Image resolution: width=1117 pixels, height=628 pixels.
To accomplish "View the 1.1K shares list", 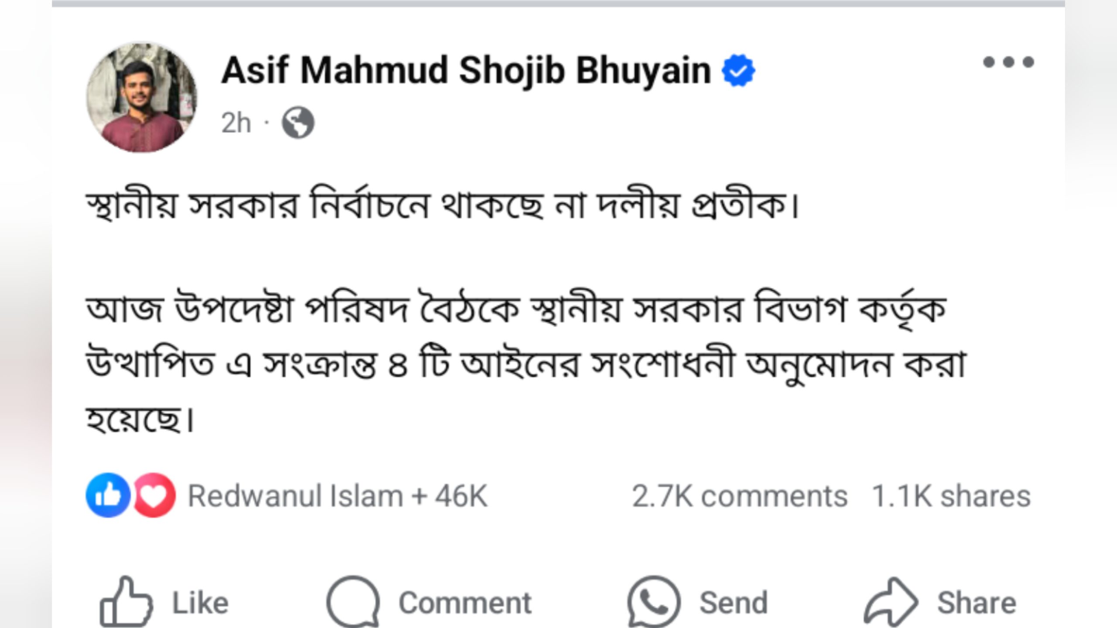I will [951, 496].
